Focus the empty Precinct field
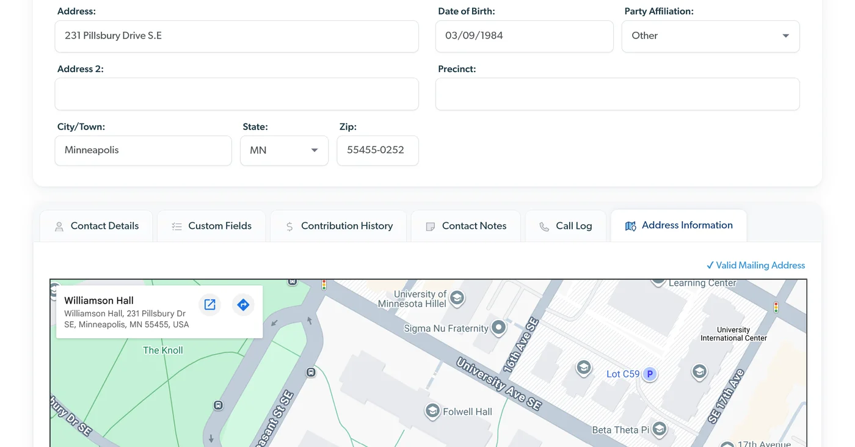Image resolution: width=855 pixels, height=447 pixels. 617,94
